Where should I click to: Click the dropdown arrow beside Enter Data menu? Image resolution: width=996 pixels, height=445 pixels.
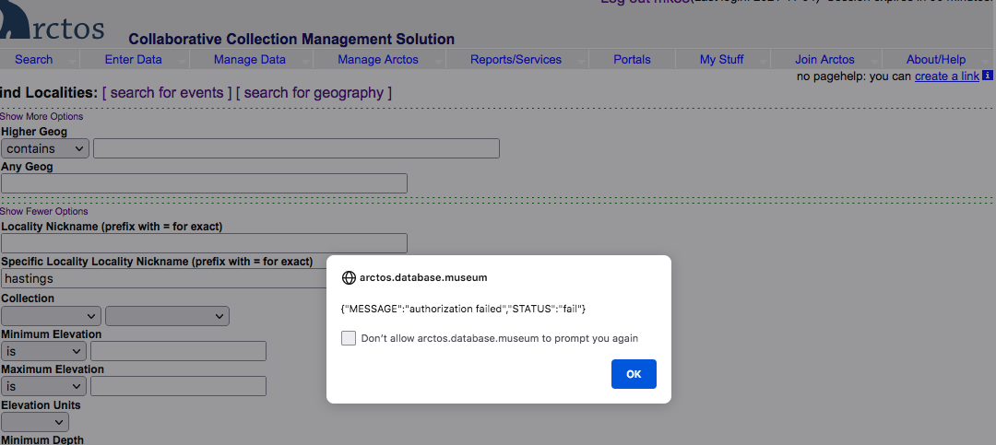pos(182,63)
